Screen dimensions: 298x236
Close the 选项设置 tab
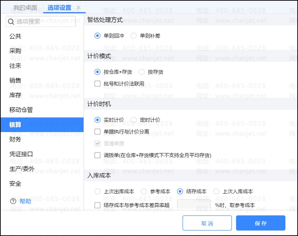(79, 8)
